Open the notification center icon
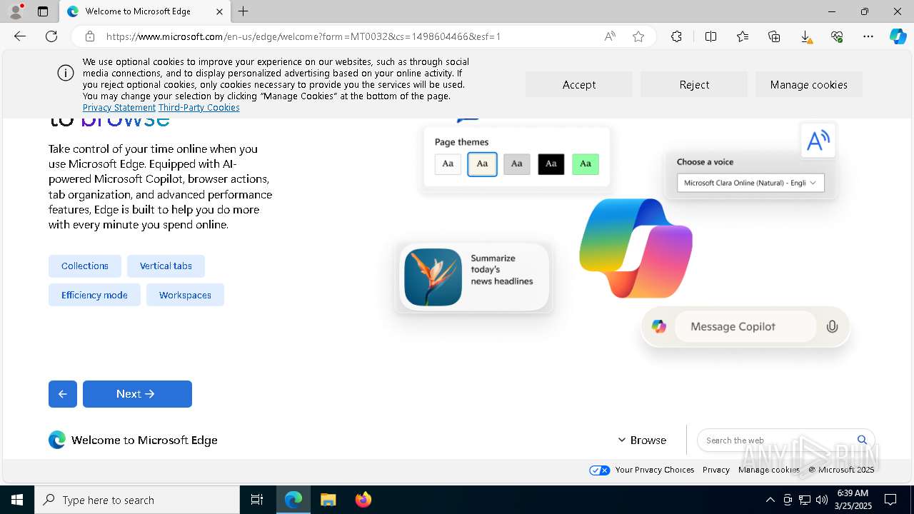This screenshot has height=514, width=914. [x=890, y=500]
